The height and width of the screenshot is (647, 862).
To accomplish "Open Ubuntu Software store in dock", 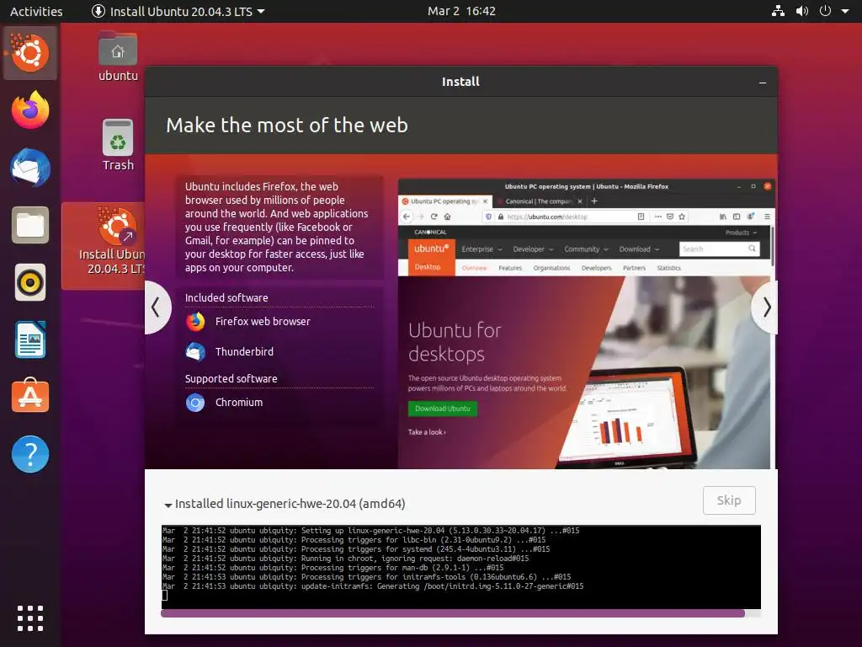I will click(30, 396).
